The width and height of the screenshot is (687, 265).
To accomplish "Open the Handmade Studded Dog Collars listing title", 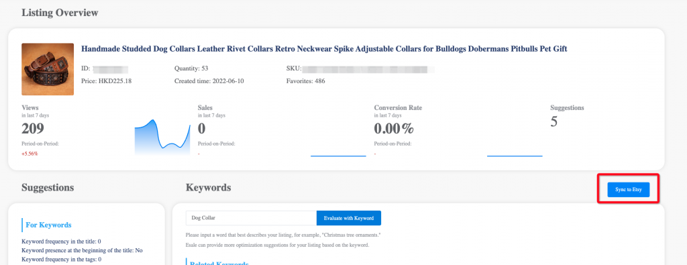I will pyautogui.click(x=324, y=48).
